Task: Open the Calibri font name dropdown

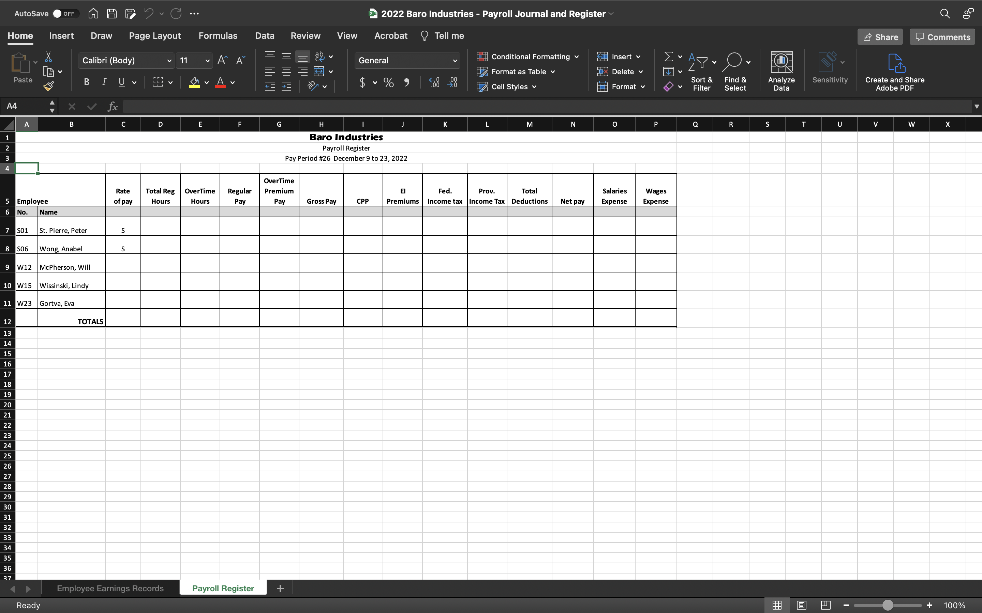Action: pyautogui.click(x=169, y=61)
